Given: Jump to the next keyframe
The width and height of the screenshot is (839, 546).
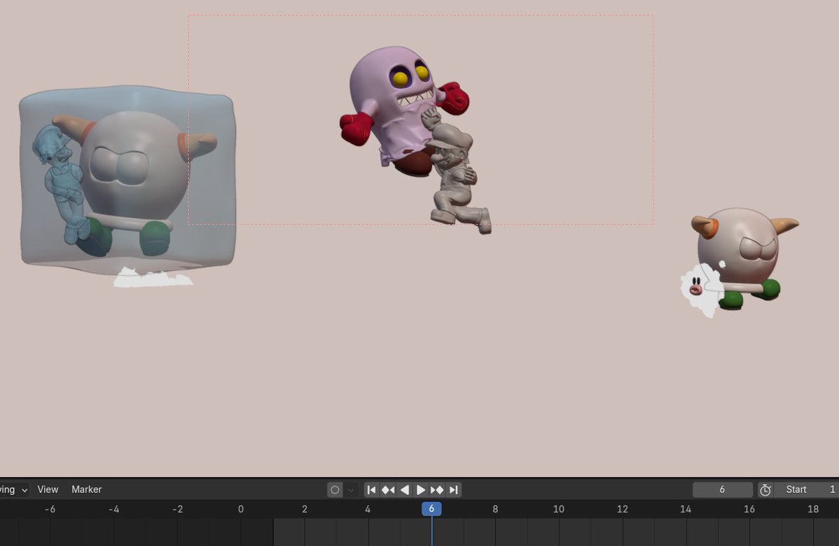Looking at the screenshot, I should [437, 490].
